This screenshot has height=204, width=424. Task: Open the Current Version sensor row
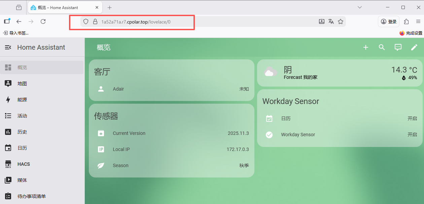[x=172, y=133]
